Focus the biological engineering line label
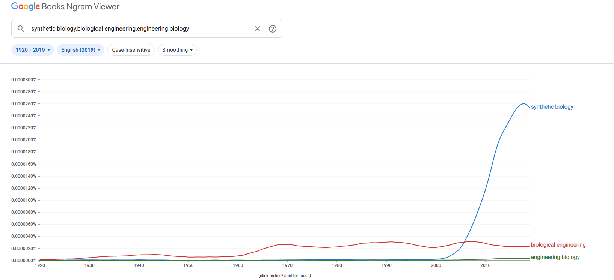The height and width of the screenshot is (280, 614). click(x=558, y=245)
